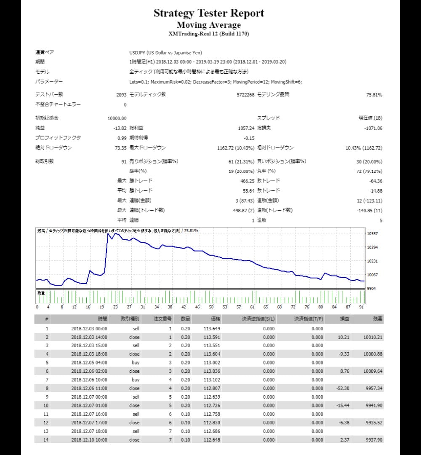Click the 9937.90 balance in row 14

coord(373,440)
